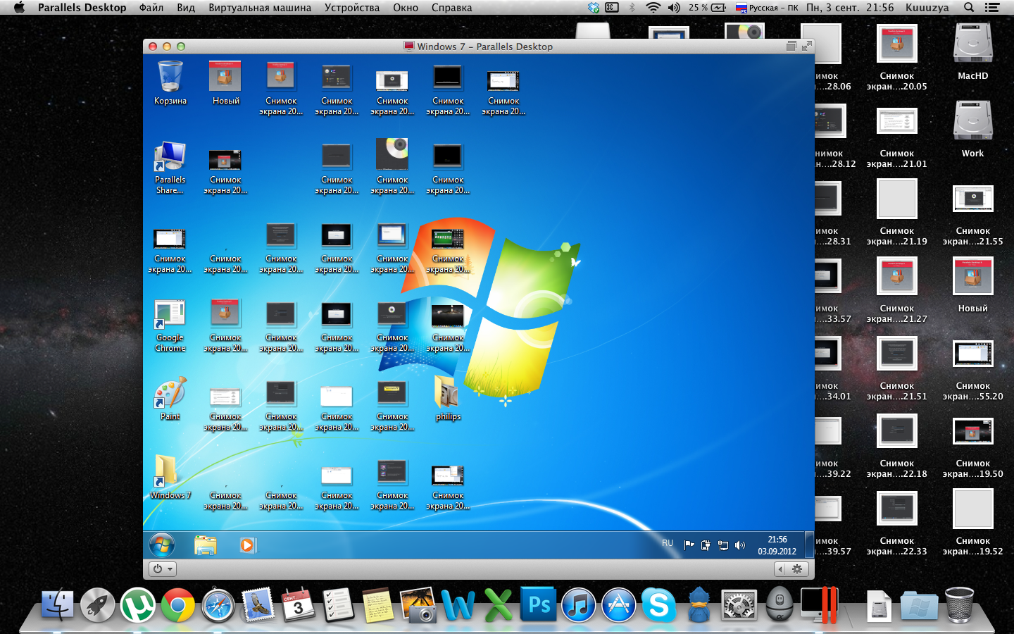Open Windows Explorer from the Windows taskbar
The height and width of the screenshot is (634, 1014).
205,545
